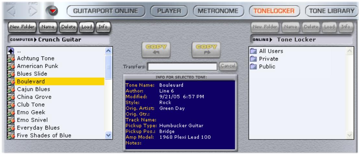This screenshot has width=359, height=154.
Task: Select the ToneLocker tab
Action: coord(274,11)
